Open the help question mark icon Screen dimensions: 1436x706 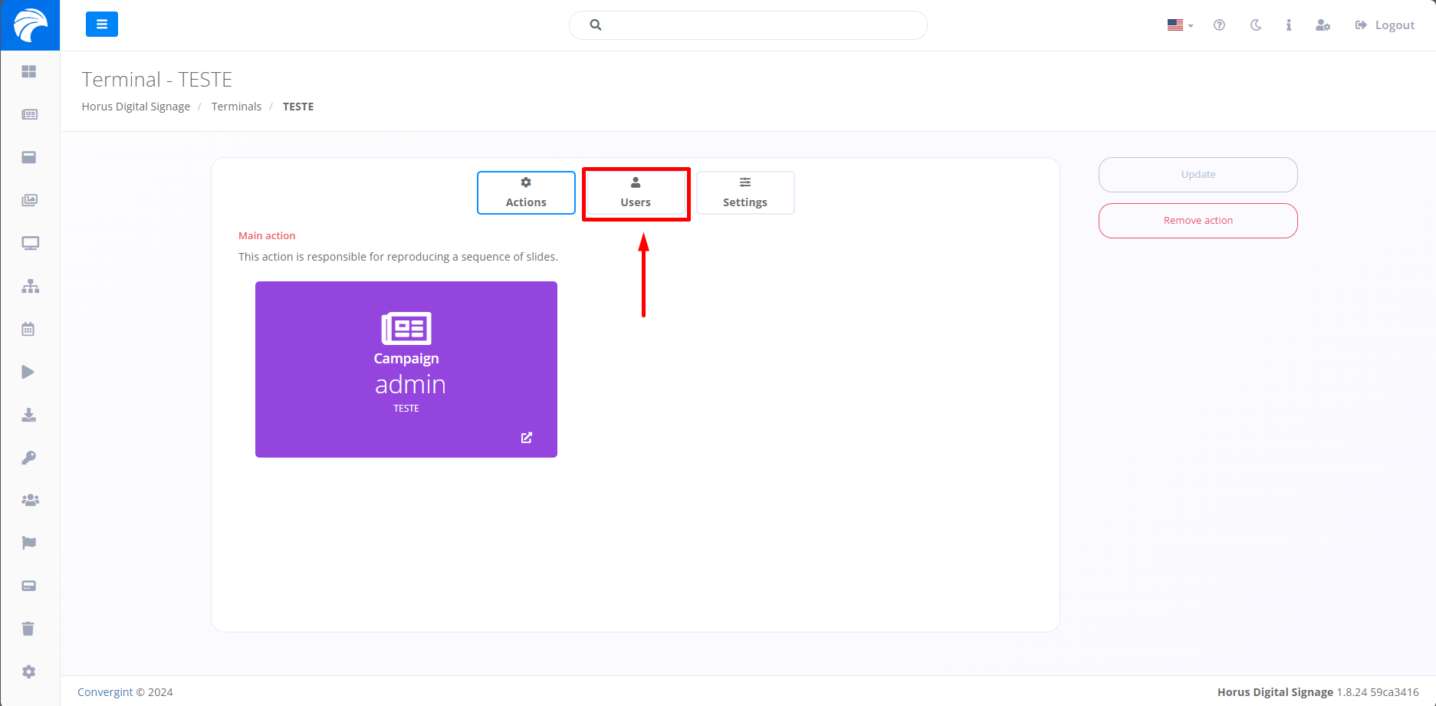(1219, 25)
